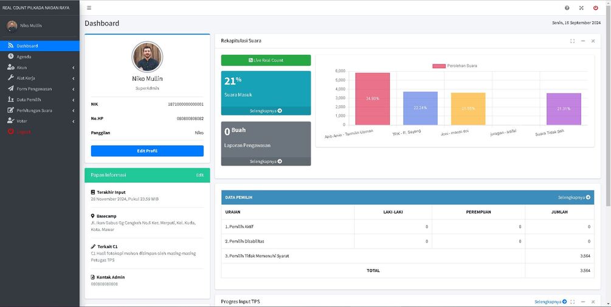Click the NIK value 1871000000000001
The image size is (611, 307).
coord(185,104)
